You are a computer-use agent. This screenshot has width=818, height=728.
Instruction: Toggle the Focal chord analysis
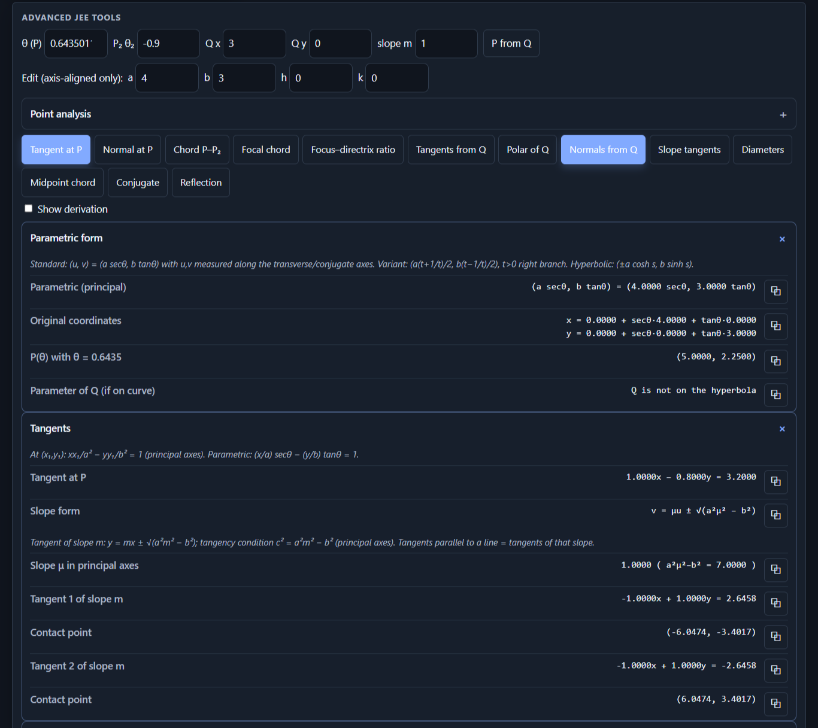pyautogui.click(x=266, y=150)
